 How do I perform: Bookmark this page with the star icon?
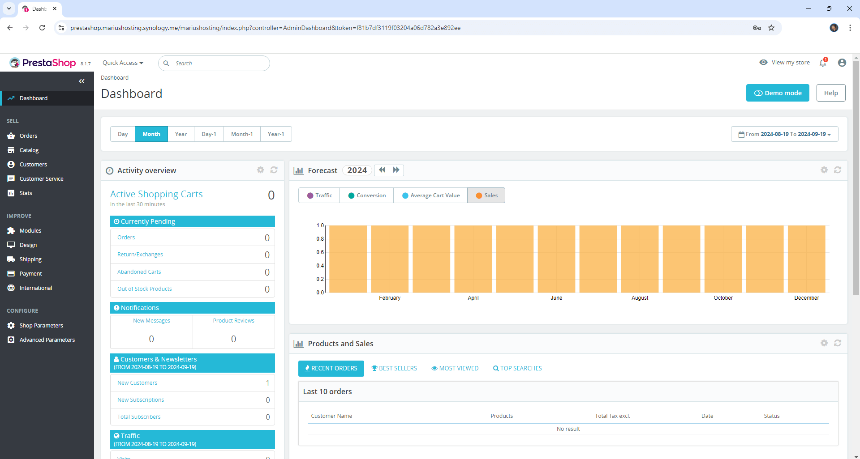771,28
